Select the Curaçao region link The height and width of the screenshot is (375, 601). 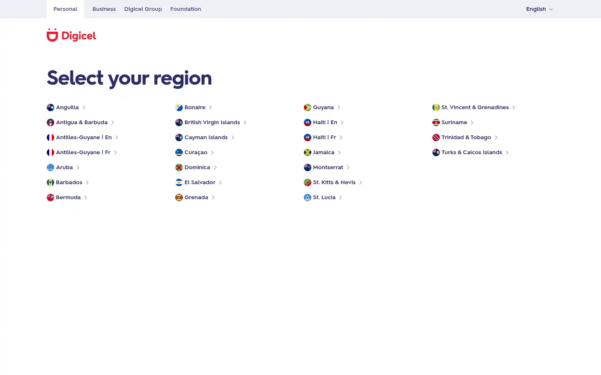click(195, 152)
